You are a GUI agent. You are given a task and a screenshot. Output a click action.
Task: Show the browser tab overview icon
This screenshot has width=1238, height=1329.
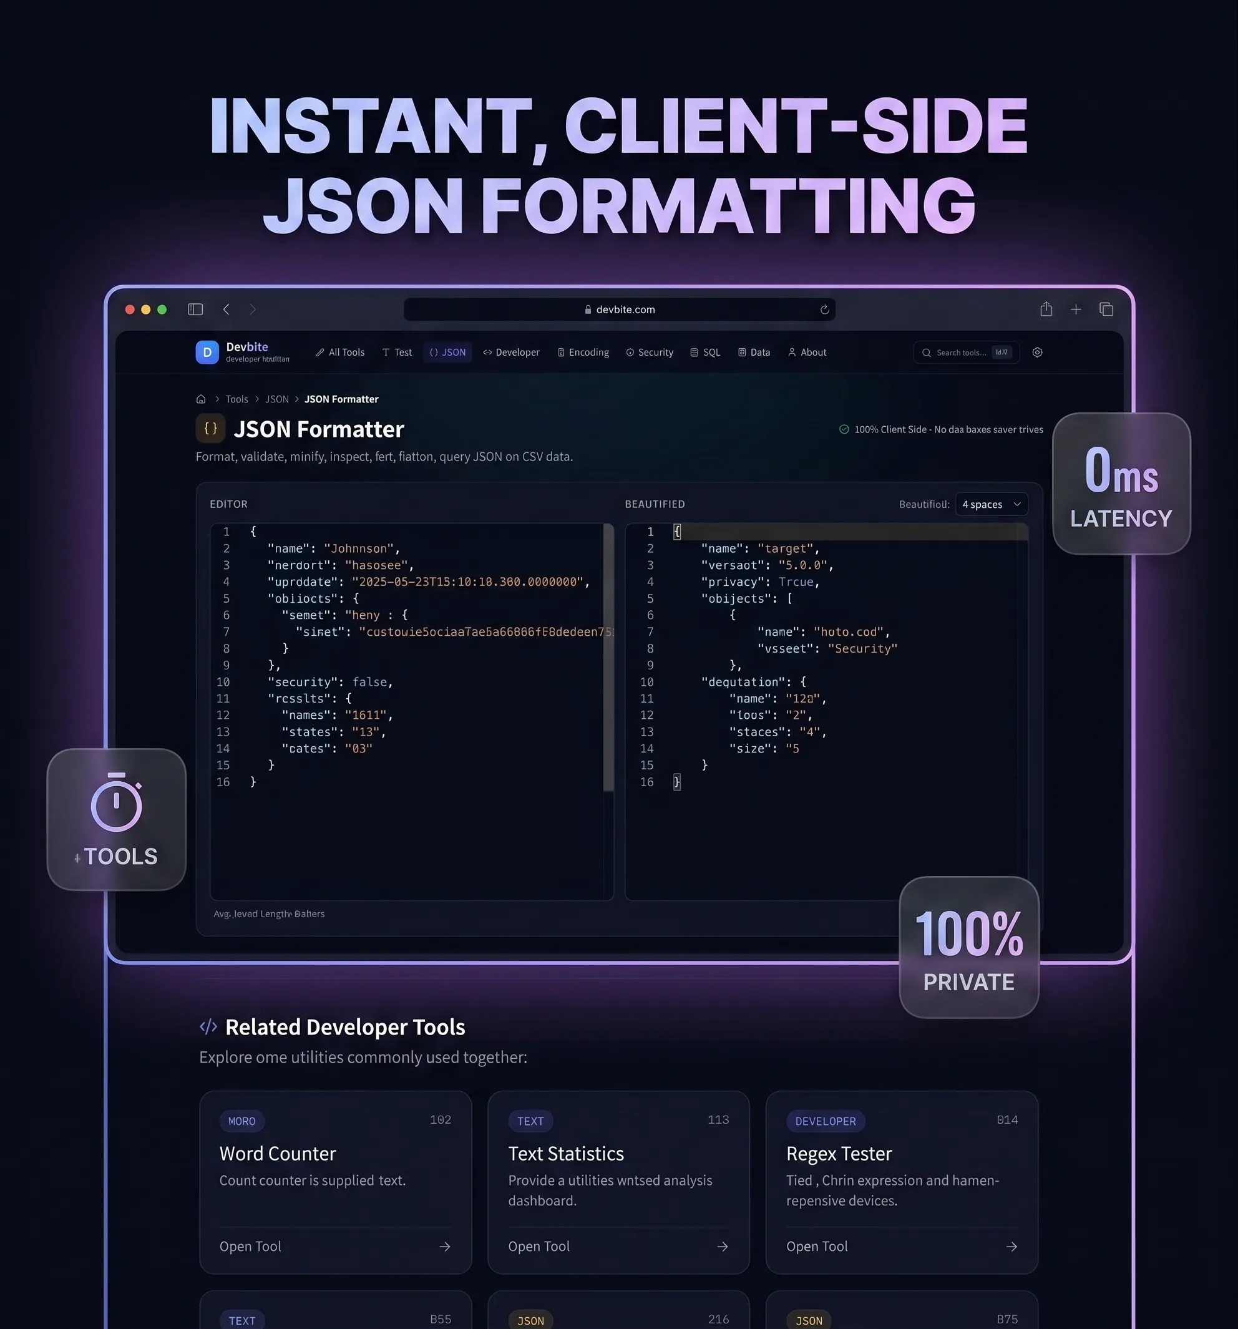coord(1106,309)
